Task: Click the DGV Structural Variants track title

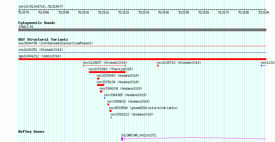Action: click(x=43, y=39)
